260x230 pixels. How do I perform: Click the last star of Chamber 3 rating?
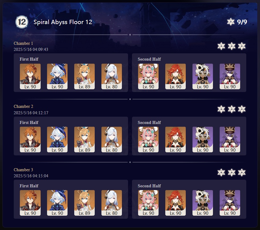pyautogui.click(x=242, y=172)
